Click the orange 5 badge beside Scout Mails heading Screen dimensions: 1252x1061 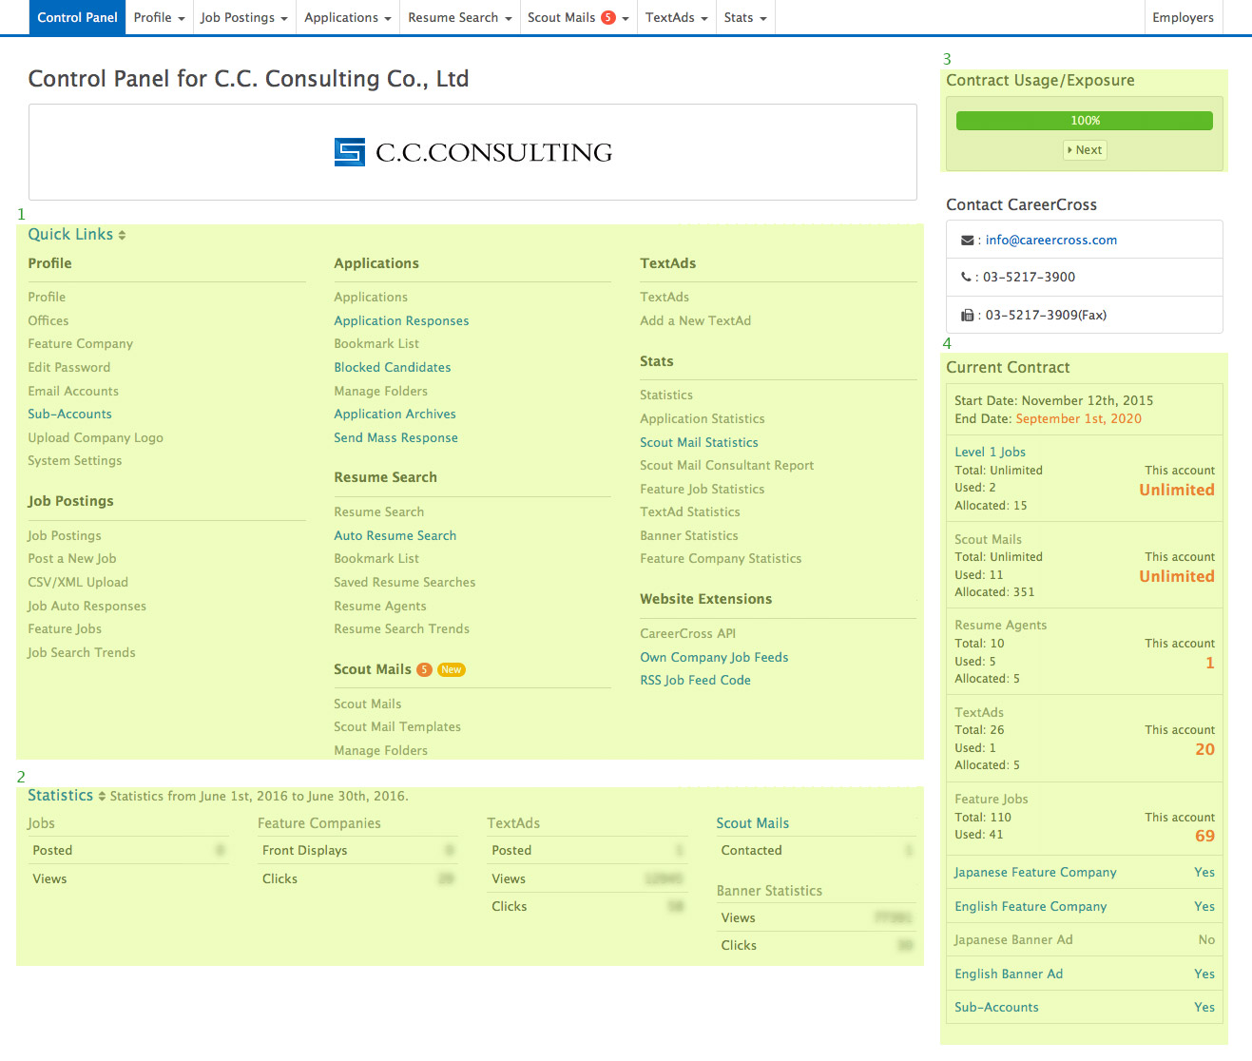coord(424,669)
